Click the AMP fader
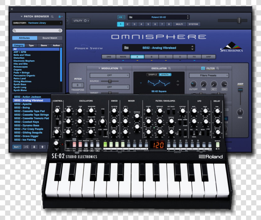The width and height of the screenshot is (261, 220). pyautogui.click(x=240, y=97)
